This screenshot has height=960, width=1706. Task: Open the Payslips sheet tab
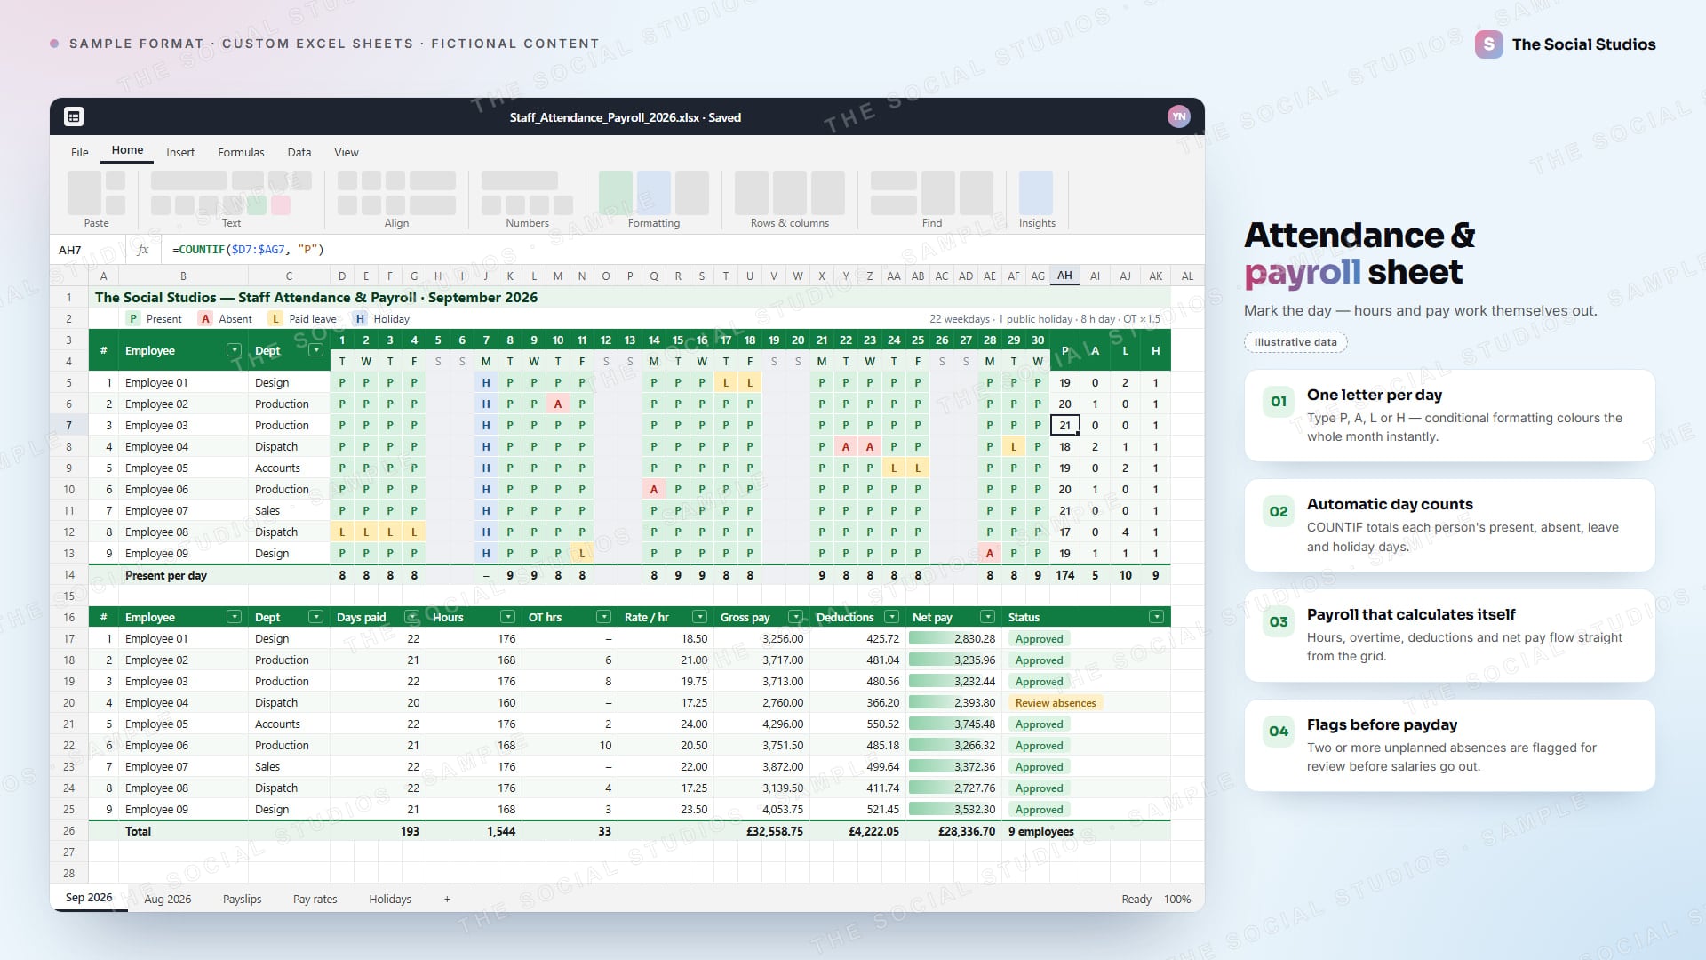242,899
